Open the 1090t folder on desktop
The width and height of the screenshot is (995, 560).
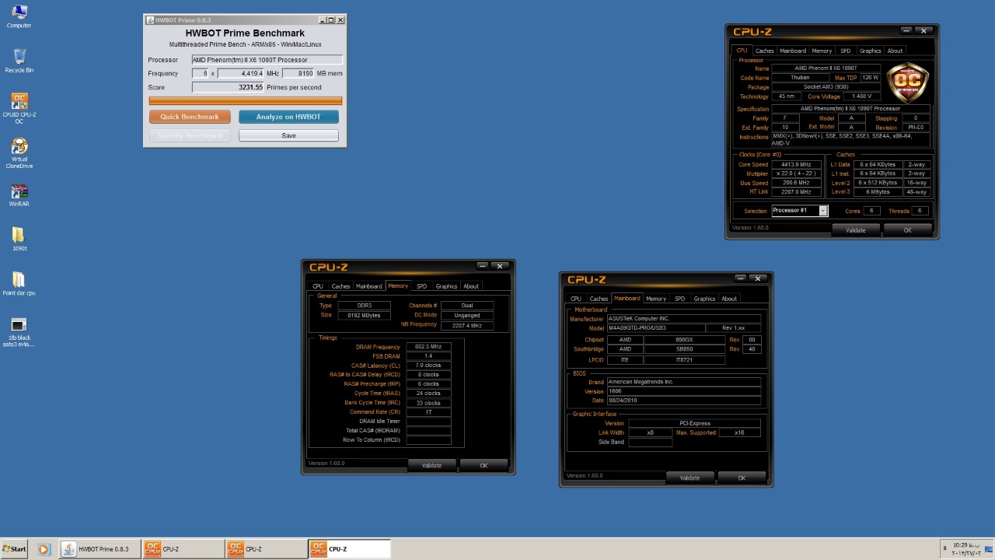tap(19, 240)
